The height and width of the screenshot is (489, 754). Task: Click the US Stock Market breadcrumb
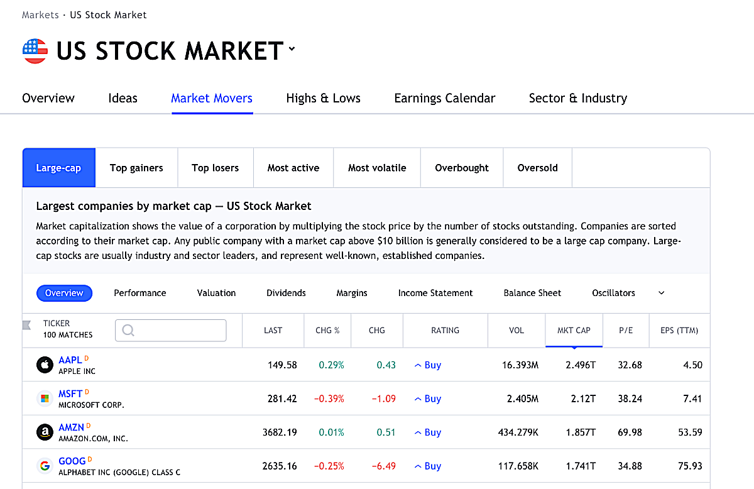(108, 14)
